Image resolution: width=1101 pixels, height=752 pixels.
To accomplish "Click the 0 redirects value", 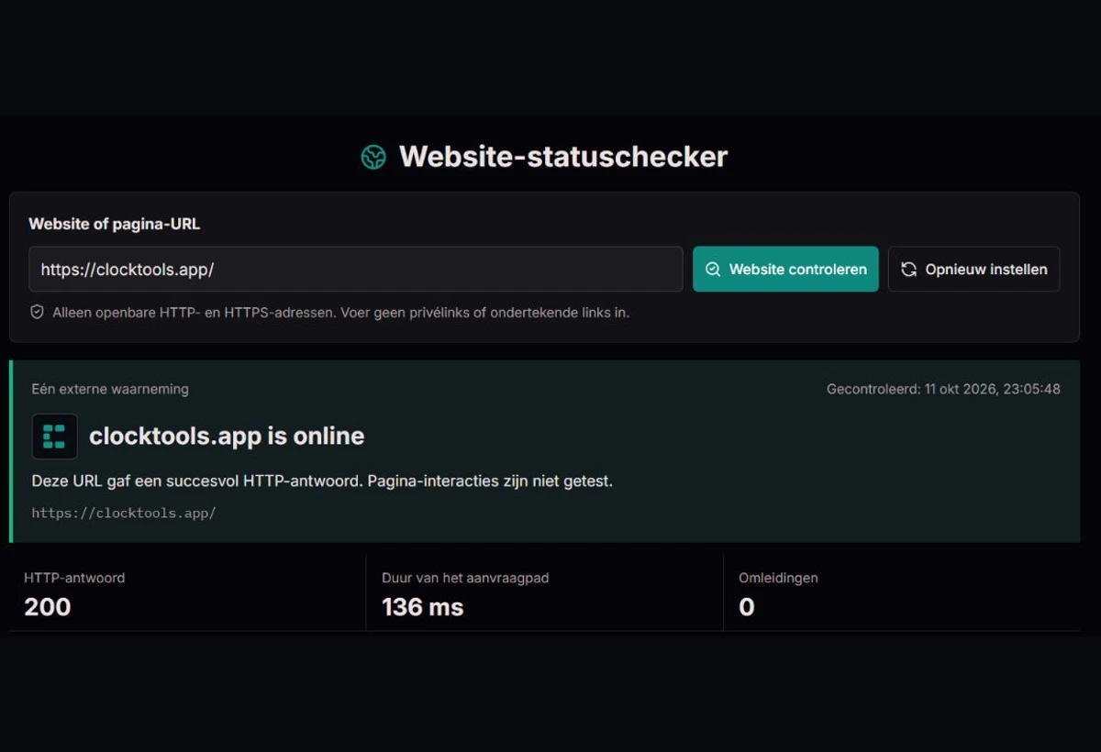I will coord(747,607).
